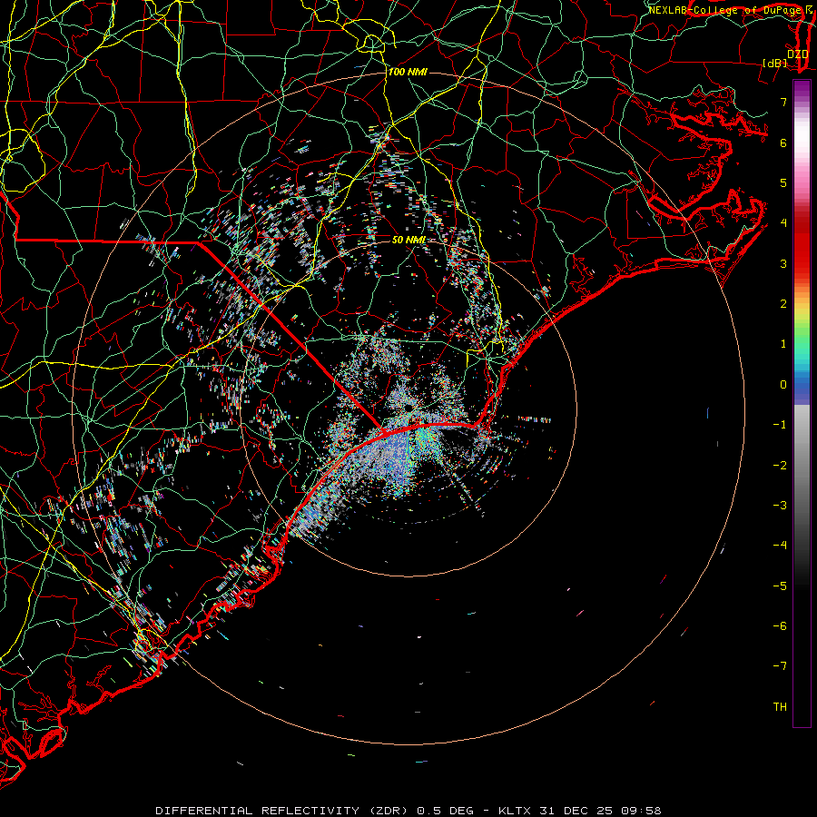Screen dimensions: 817x817
Task: Click the legend value "-5"
Action: click(780, 586)
